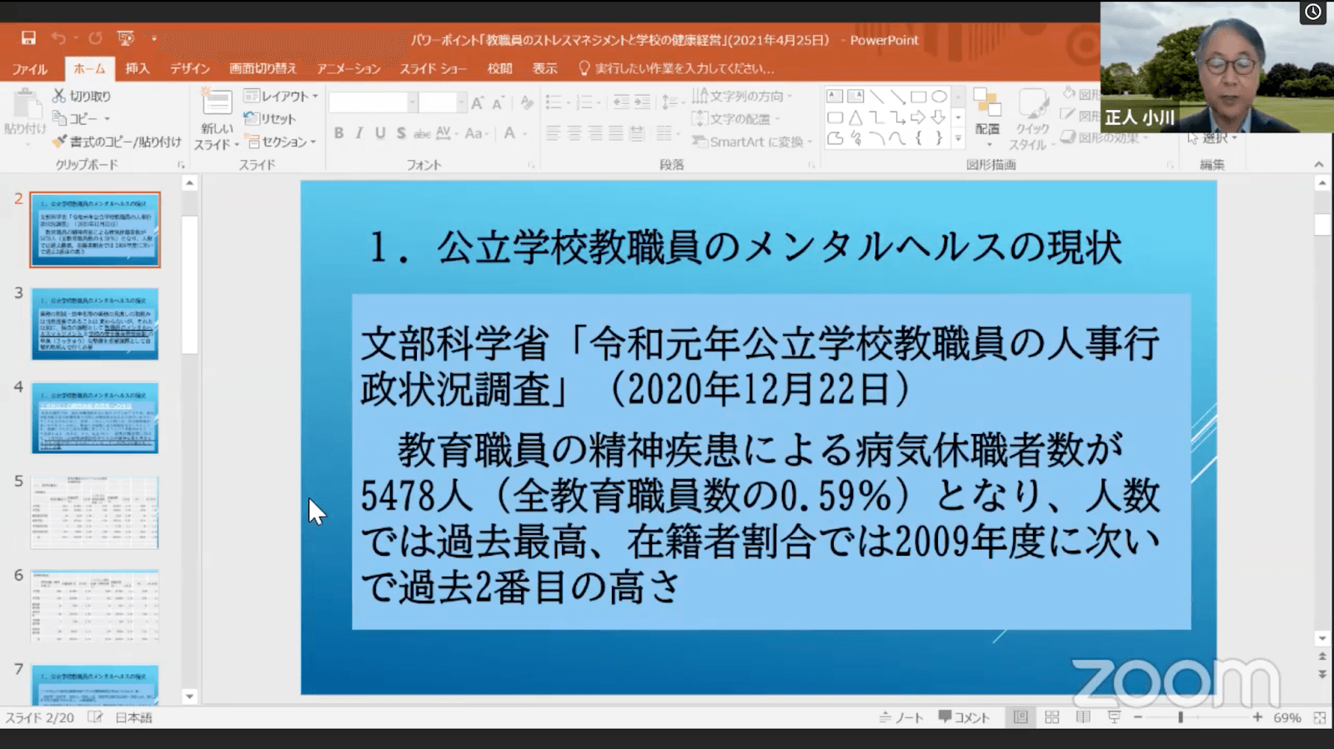Click the Reset (リセット) button
The image size is (1334, 749).
pyautogui.click(x=271, y=119)
